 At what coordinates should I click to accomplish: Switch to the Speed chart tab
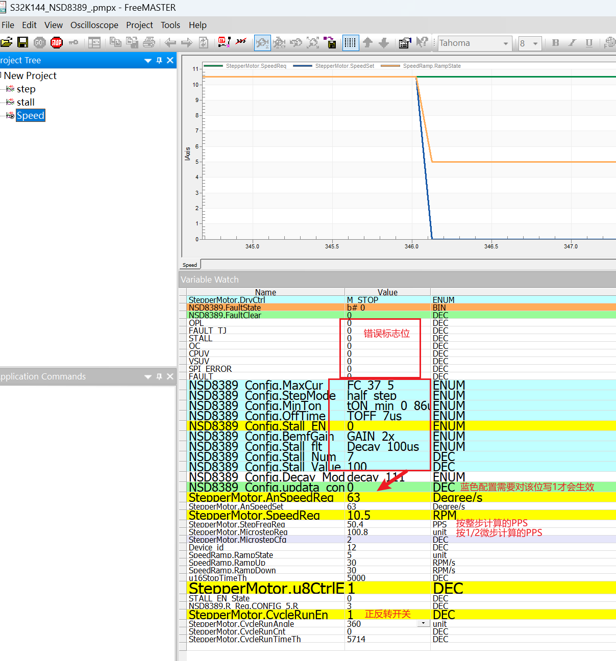click(x=190, y=265)
